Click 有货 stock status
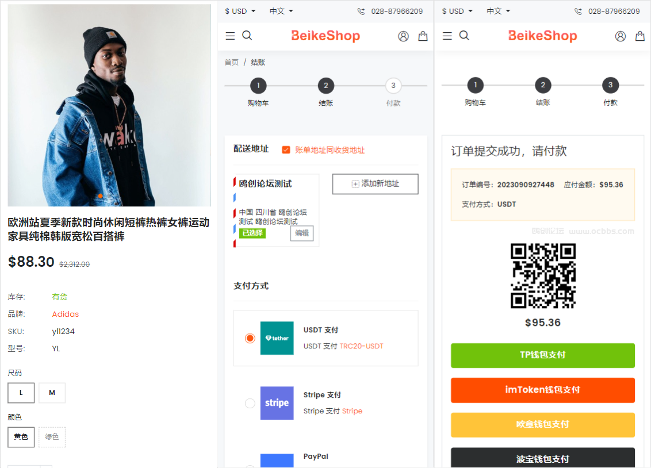651x468 pixels. (59, 297)
